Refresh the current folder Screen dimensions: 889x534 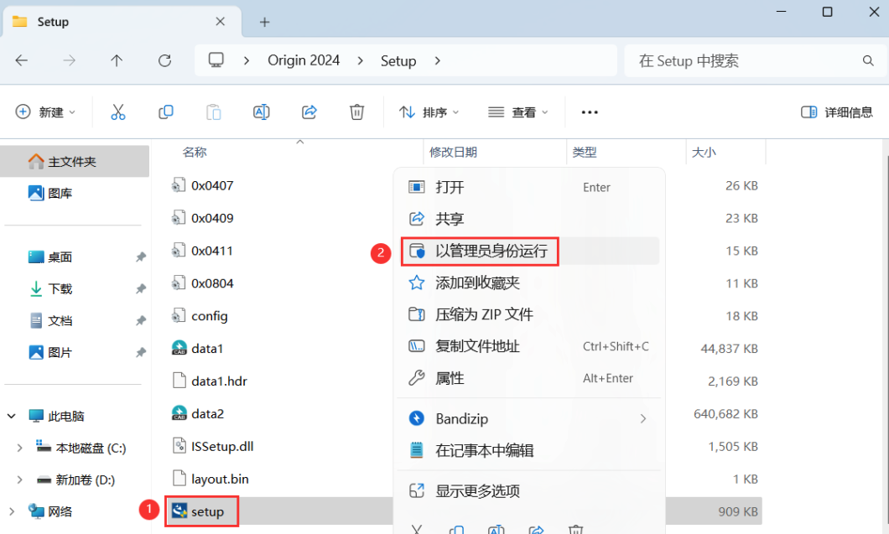click(x=164, y=60)
